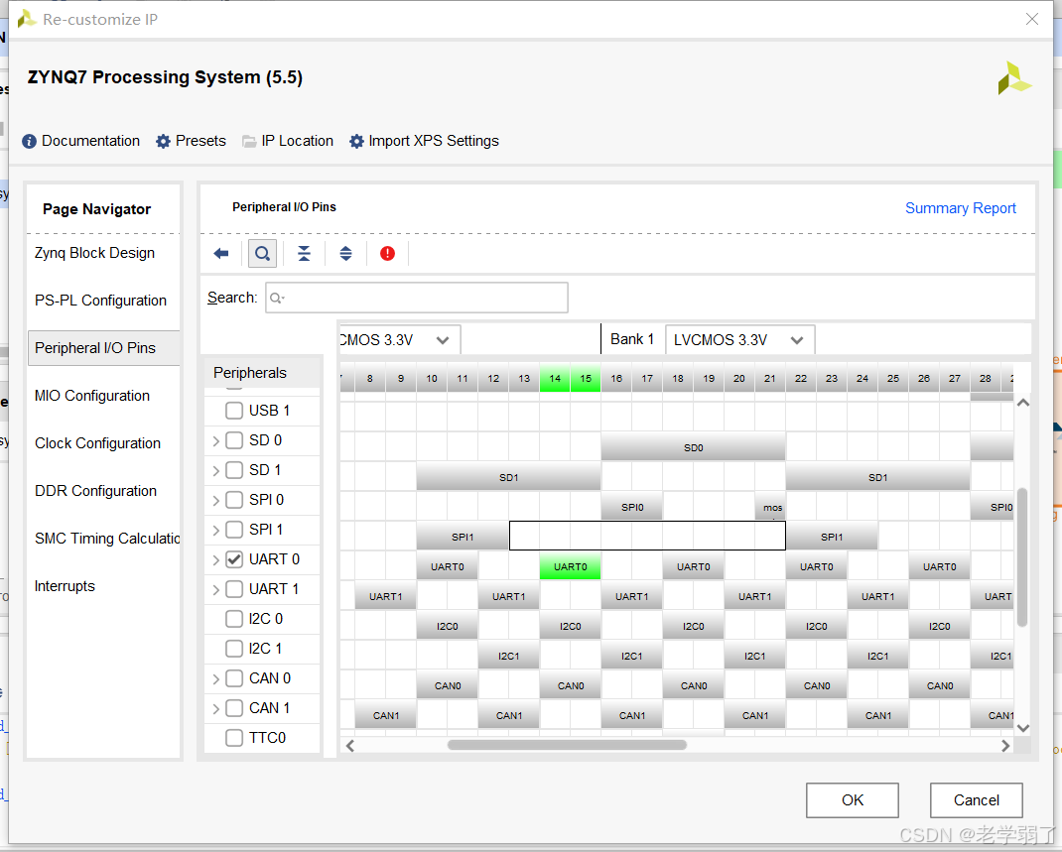
Task: Enable the CAN 0 checkbox
Action: 234,678
